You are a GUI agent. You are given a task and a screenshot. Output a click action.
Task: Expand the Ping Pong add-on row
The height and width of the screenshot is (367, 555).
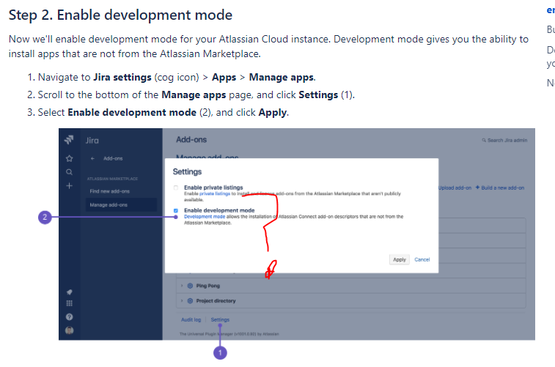182,286
